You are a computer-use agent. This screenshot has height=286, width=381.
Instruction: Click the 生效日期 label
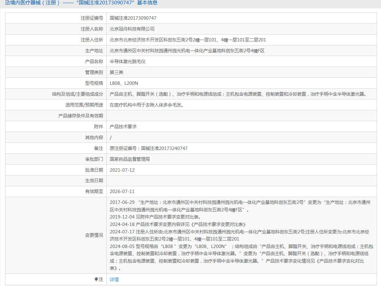[x=94, y=181]
